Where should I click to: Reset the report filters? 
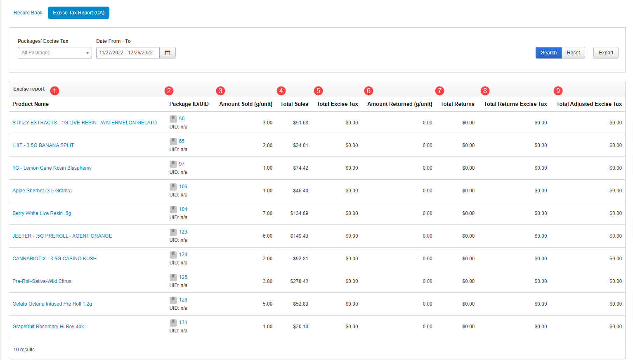[573, 53]
